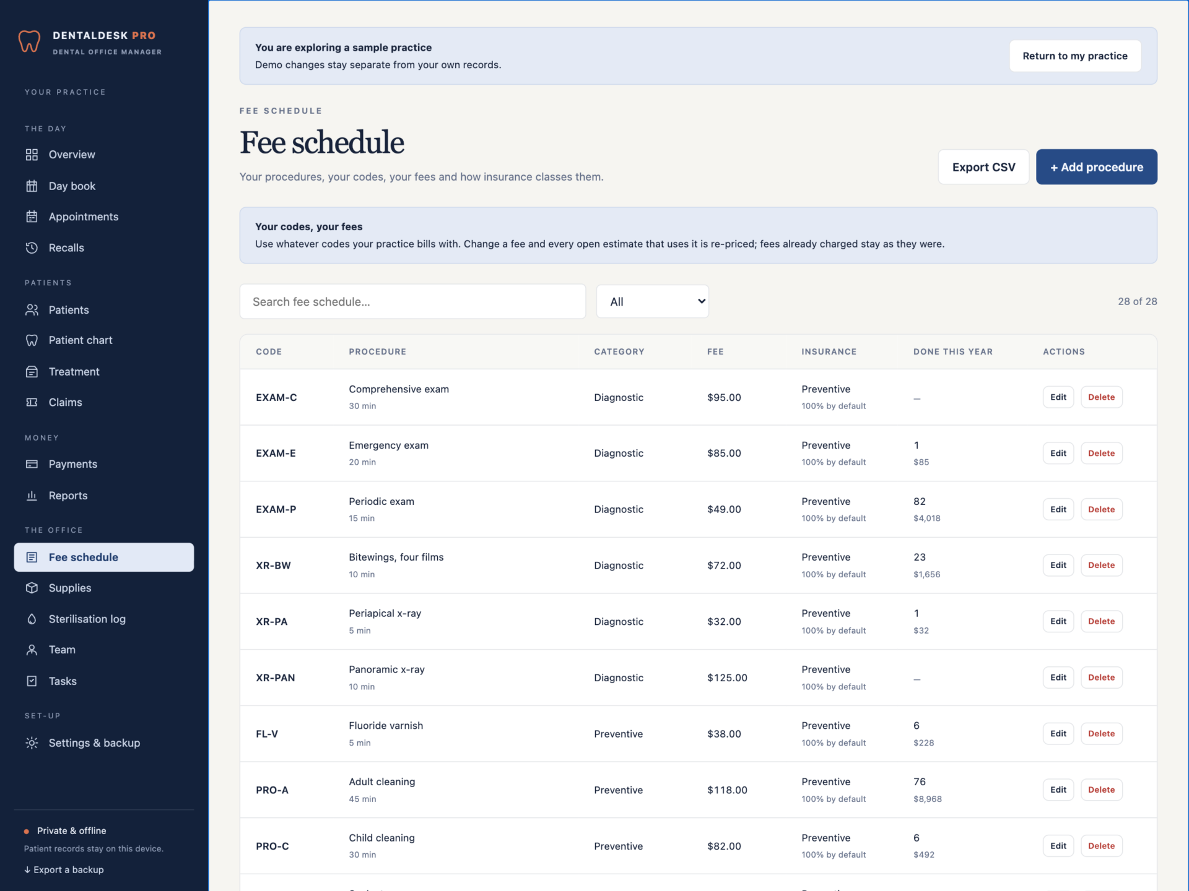Delete the EXAM-E Emergency exam row

coord(1101,453)
